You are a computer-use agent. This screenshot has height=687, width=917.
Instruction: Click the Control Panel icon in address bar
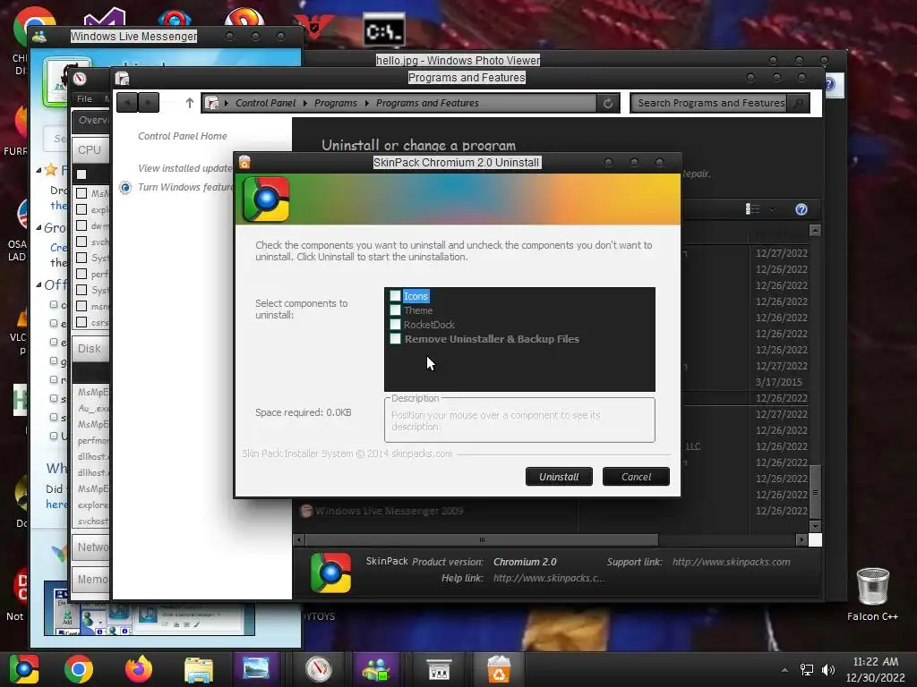coord(211,103)
